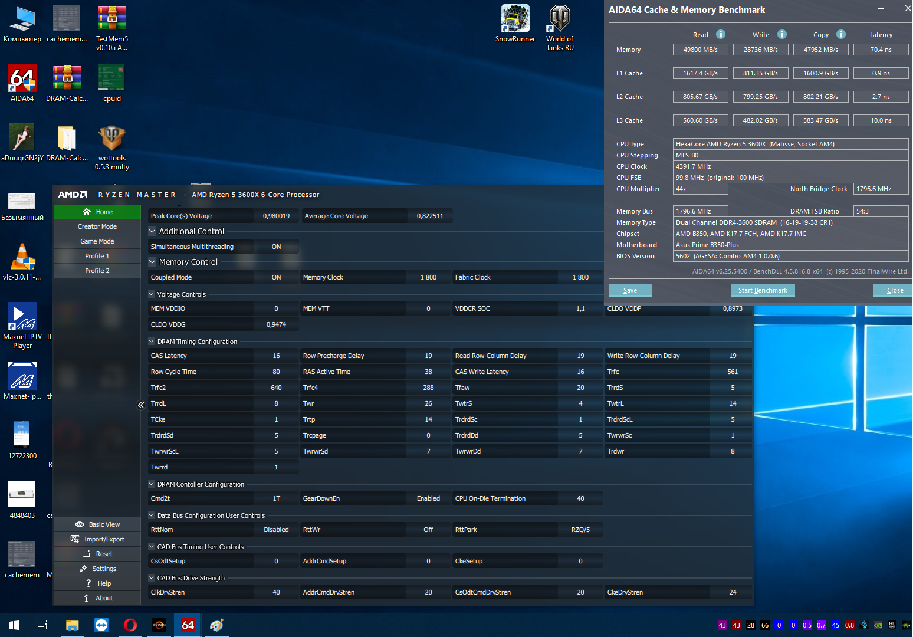Collapse DRAM Contoller Configuration section

pyautogui.click(x=152, y=484)
